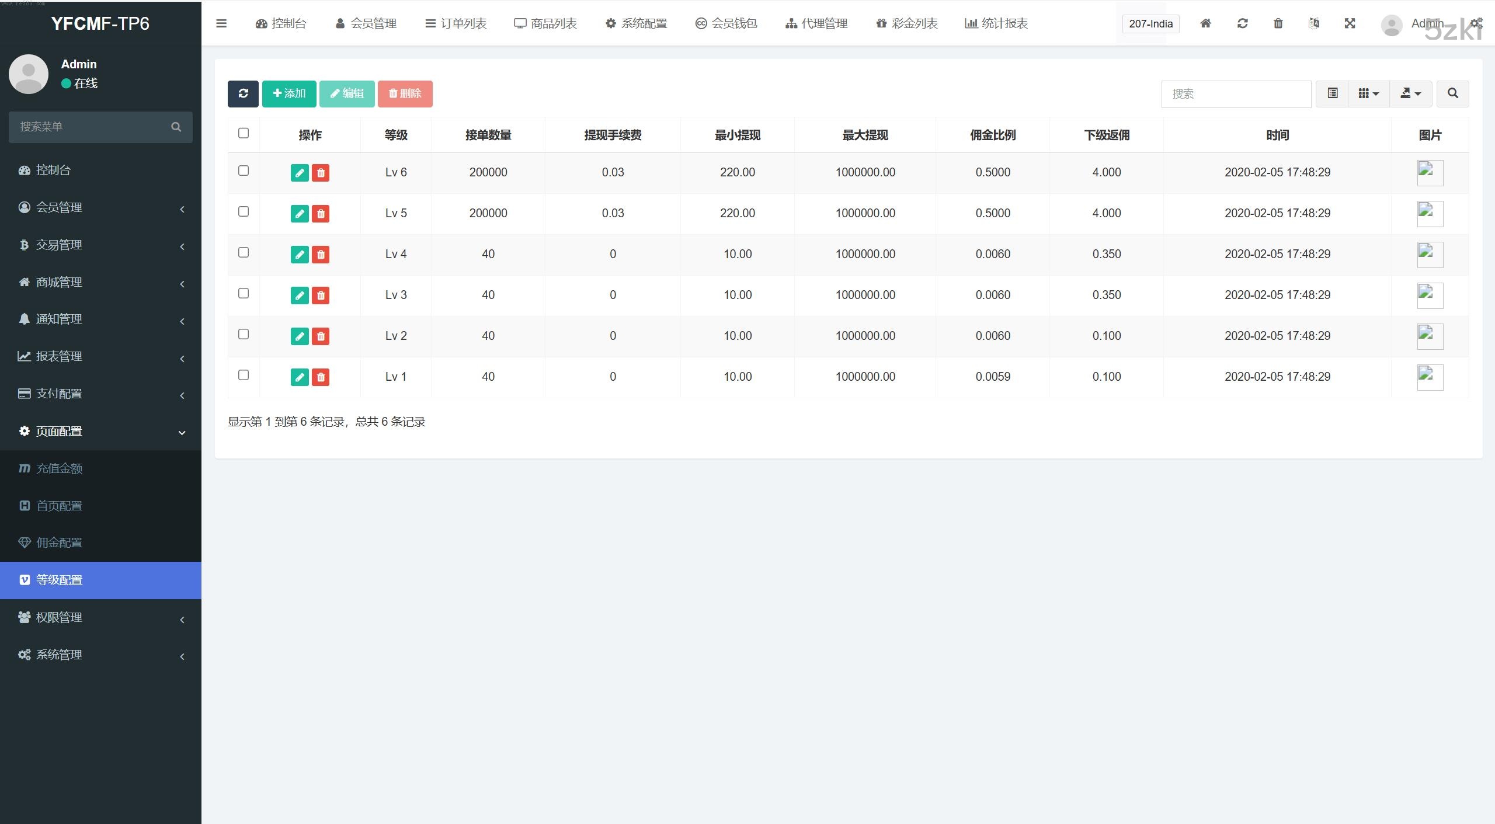Image resolution: width=1495 pixels, height=824 pixels.
Task: Open the export data dropdown
Action: tap(1410, 93)
